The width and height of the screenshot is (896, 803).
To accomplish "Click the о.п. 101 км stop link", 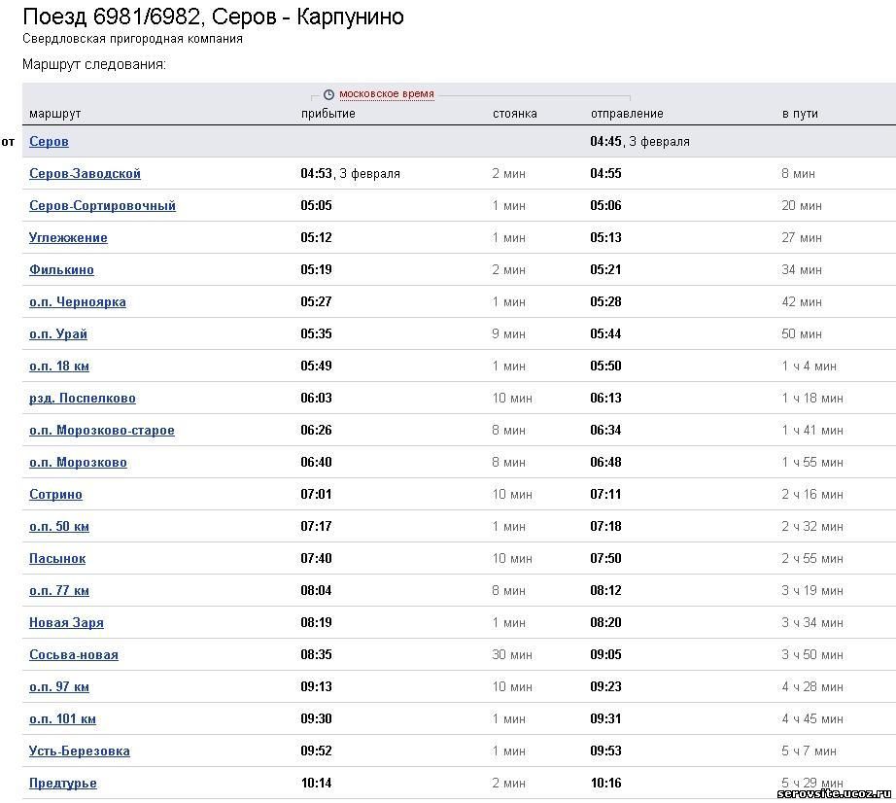I will pos(63,718).
